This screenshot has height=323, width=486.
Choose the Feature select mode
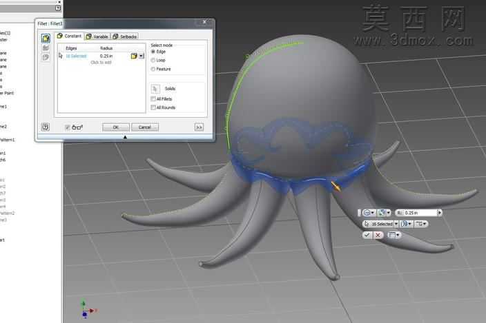click(153, 69)
